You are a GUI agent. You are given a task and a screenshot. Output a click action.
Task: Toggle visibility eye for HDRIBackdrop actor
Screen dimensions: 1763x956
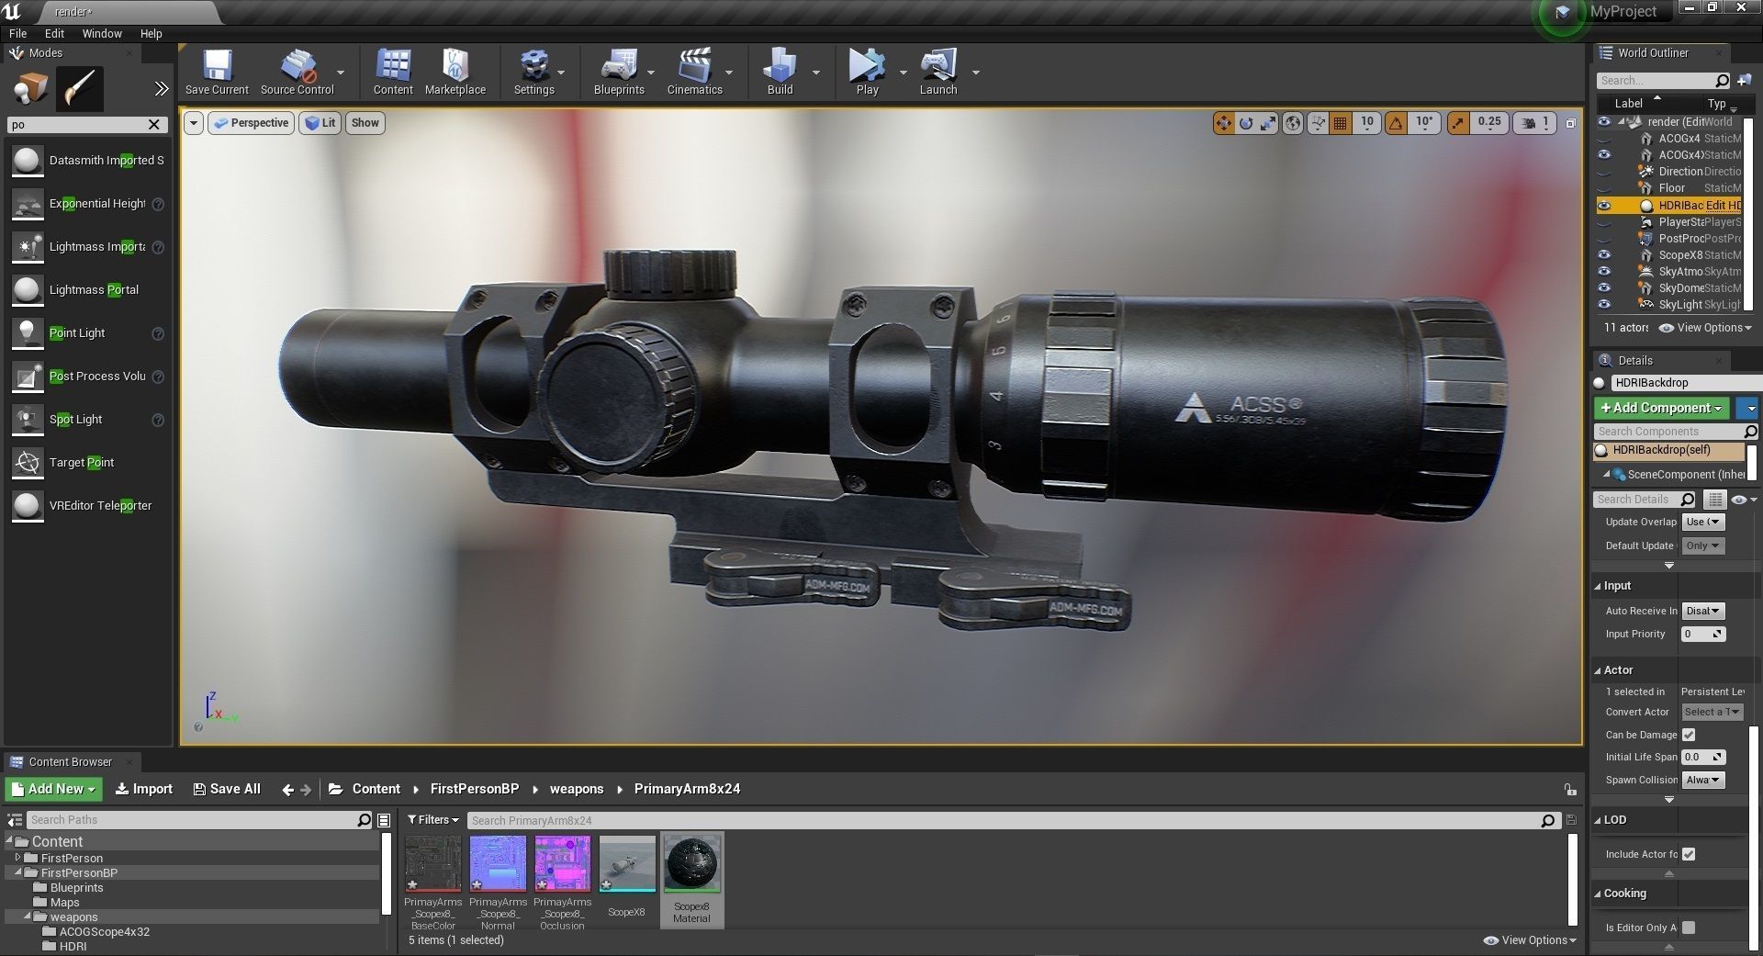1603,206
